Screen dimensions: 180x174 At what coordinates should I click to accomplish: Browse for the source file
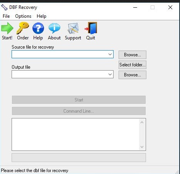[x=132, y=55]
